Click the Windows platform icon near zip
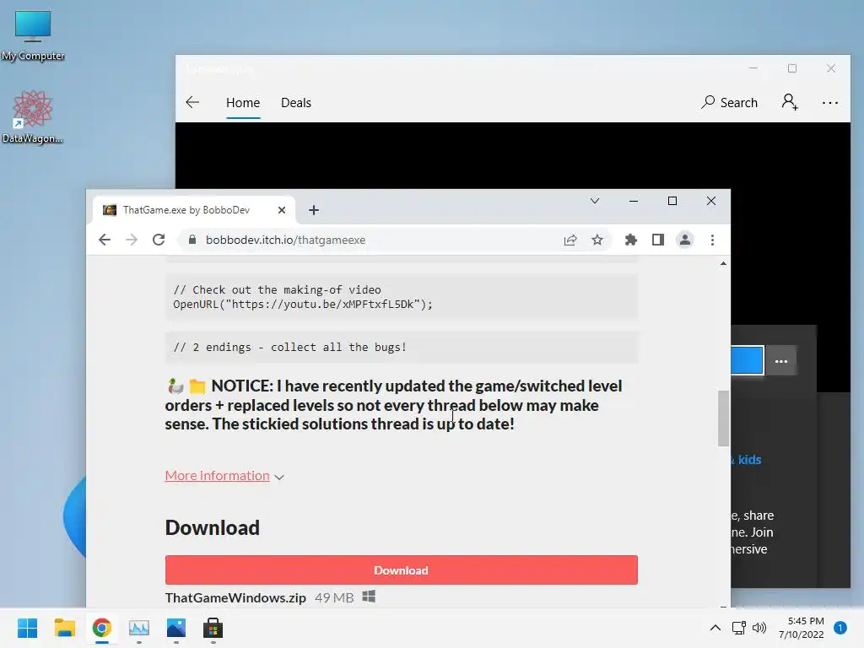 tap(369, 597)
